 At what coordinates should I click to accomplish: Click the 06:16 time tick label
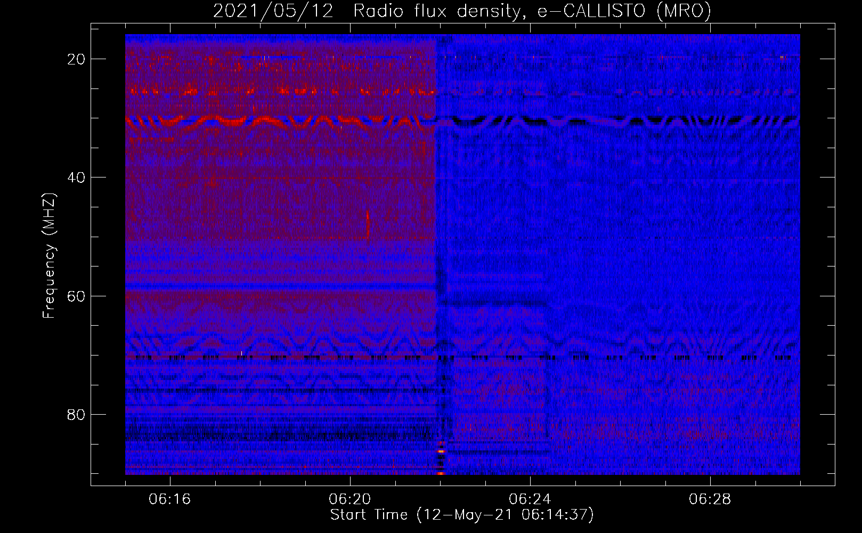point(170,499)
